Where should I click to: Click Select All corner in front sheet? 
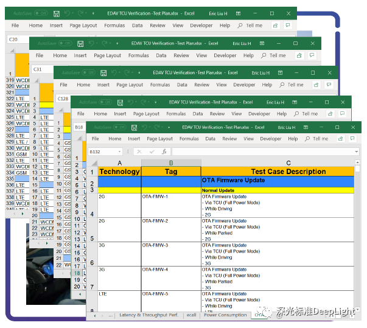pyautogui.click(x=94, y=163)
